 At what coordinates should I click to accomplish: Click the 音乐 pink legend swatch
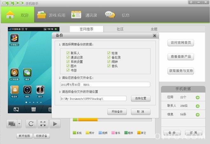point(113,133)
